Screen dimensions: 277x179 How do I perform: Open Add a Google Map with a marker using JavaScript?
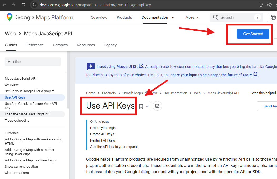click(29, 152)
